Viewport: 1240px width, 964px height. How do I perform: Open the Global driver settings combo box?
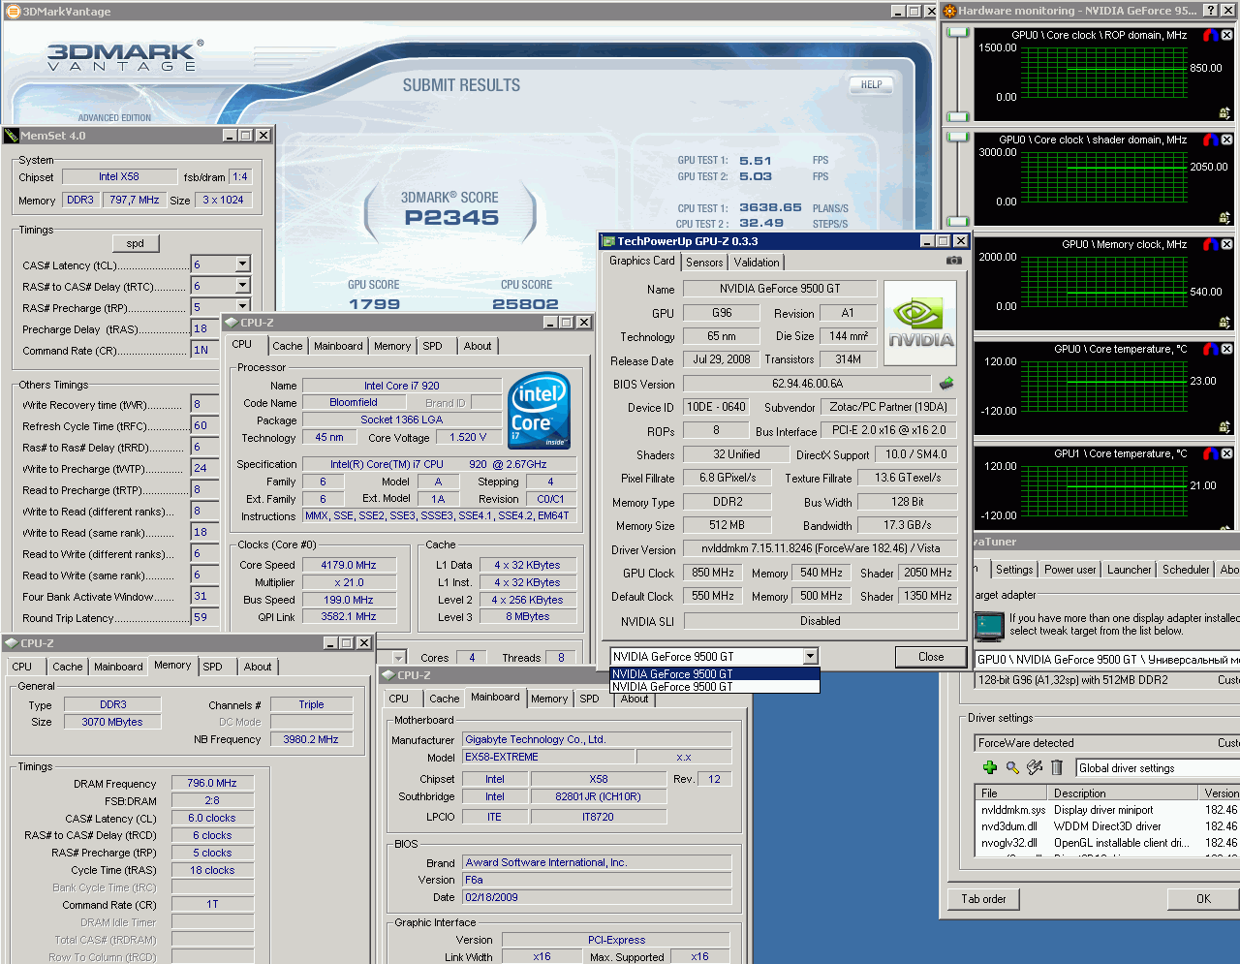[x=1158, y=768]
